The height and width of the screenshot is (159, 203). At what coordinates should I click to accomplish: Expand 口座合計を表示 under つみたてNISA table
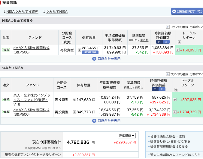coord(107,121)
